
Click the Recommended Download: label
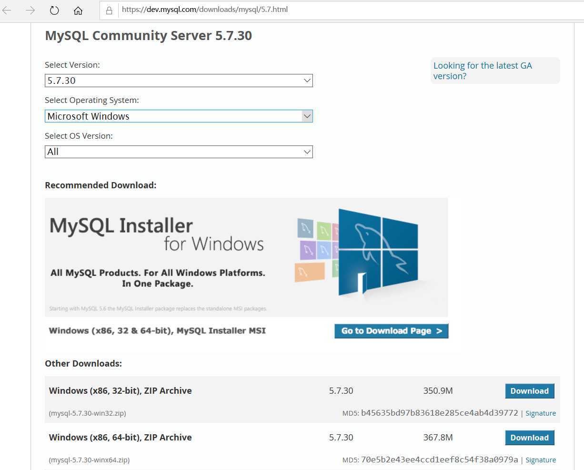[101, 185]
